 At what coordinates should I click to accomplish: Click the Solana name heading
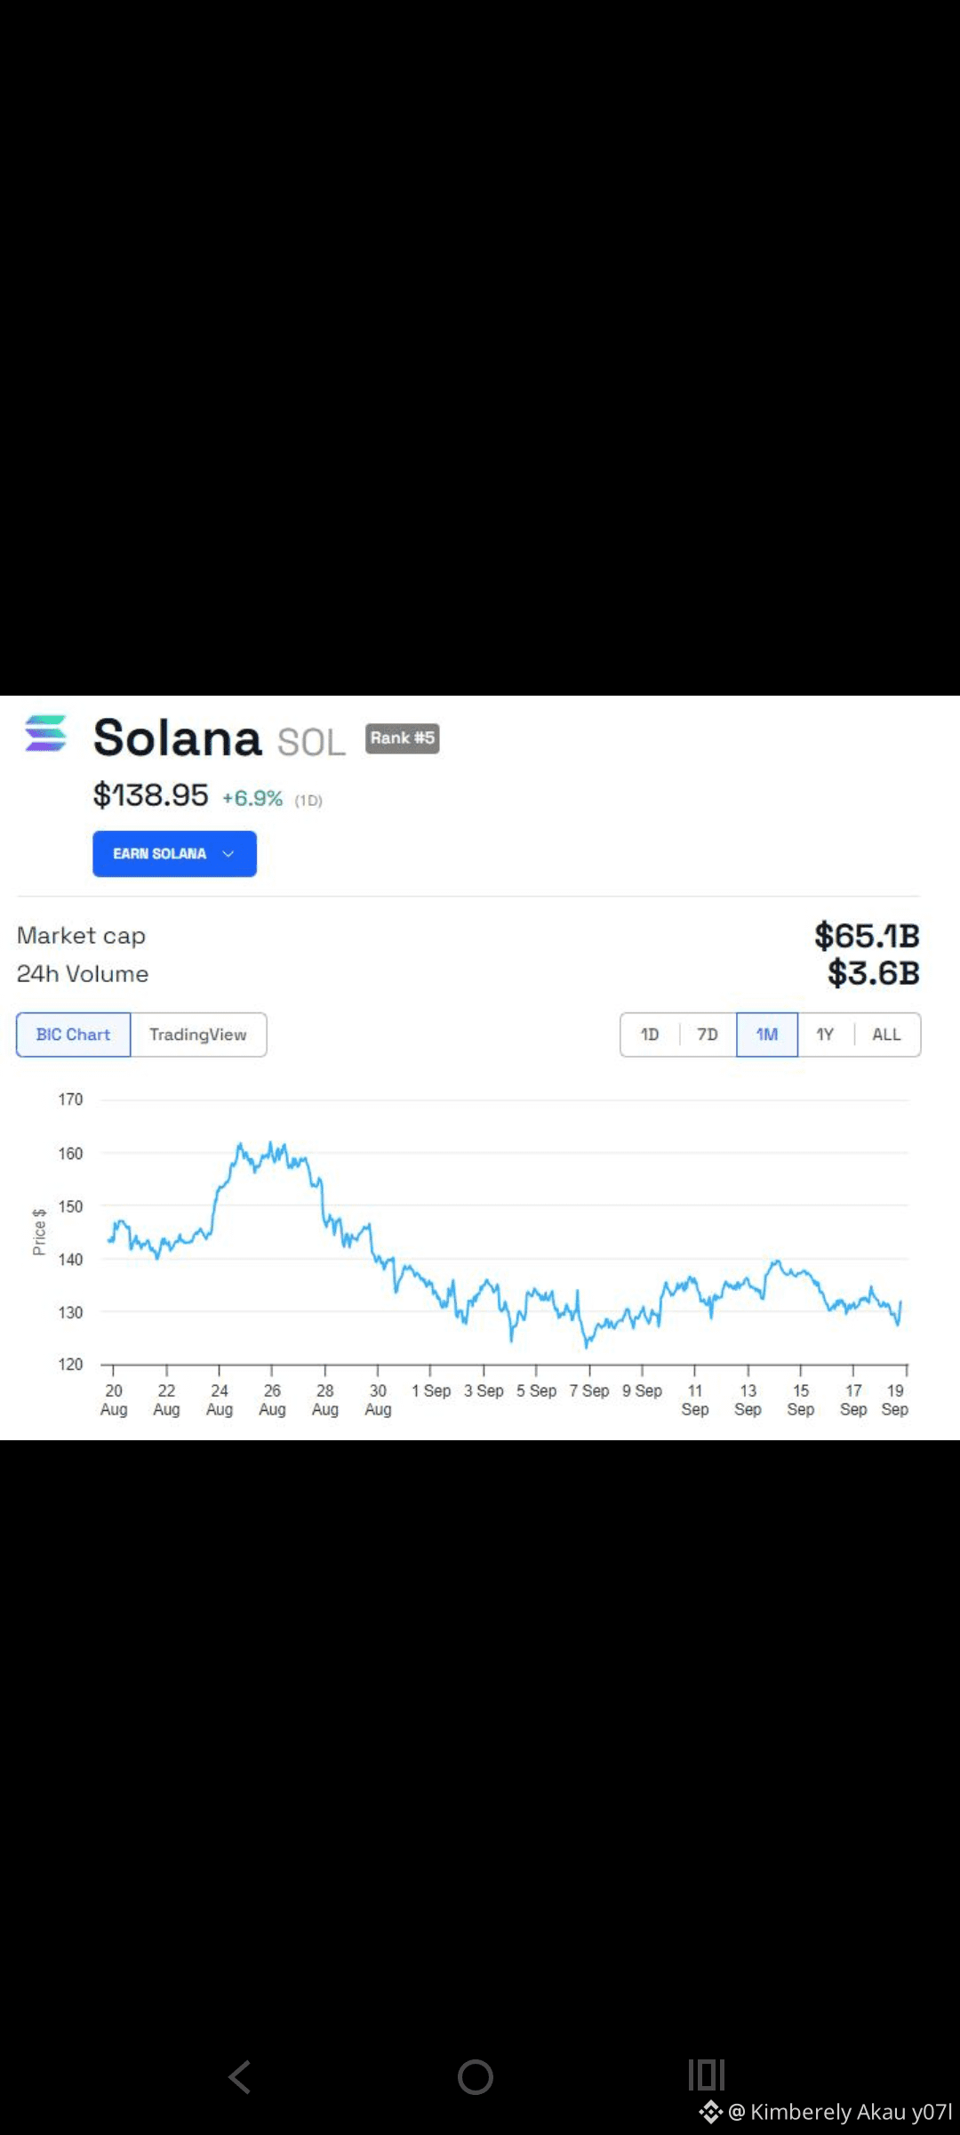178,738
